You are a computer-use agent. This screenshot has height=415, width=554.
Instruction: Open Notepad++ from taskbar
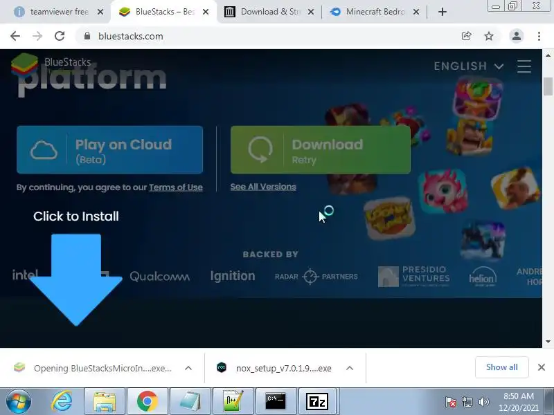point(233,401)
